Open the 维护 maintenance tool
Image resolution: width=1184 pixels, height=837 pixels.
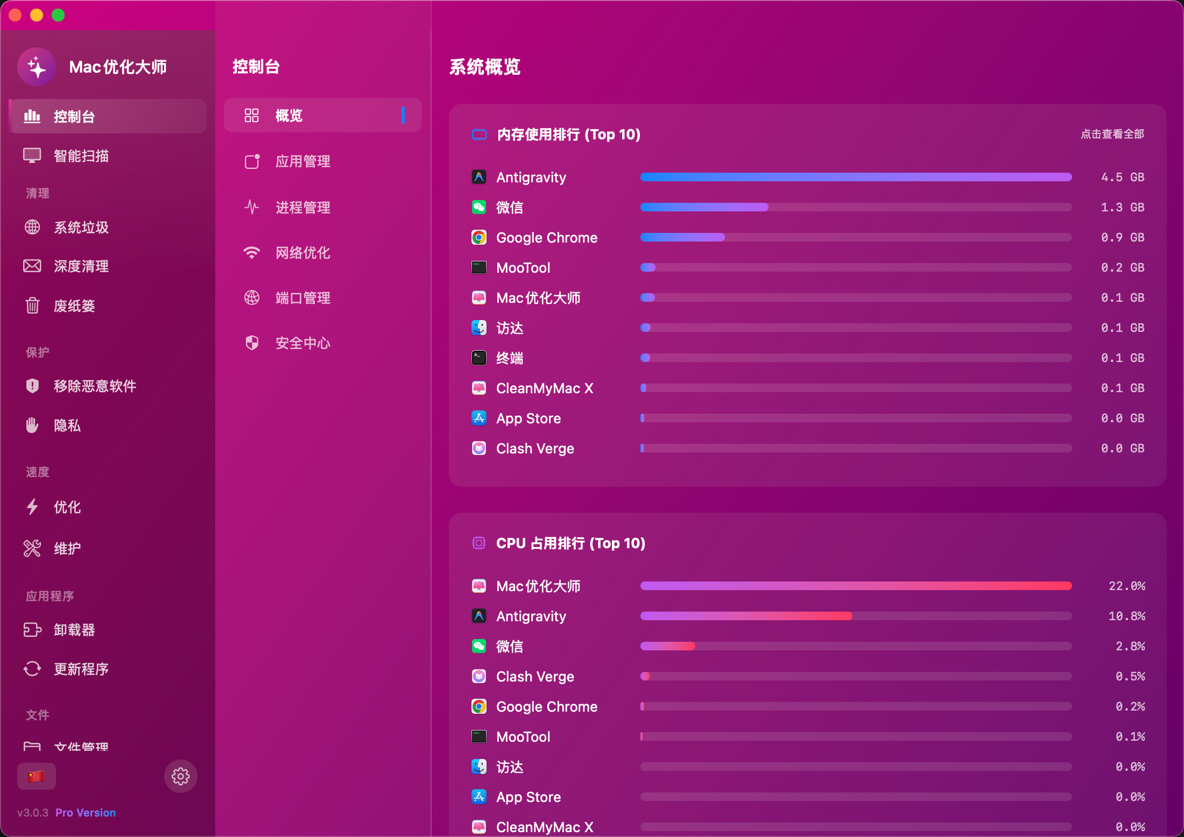67,548
